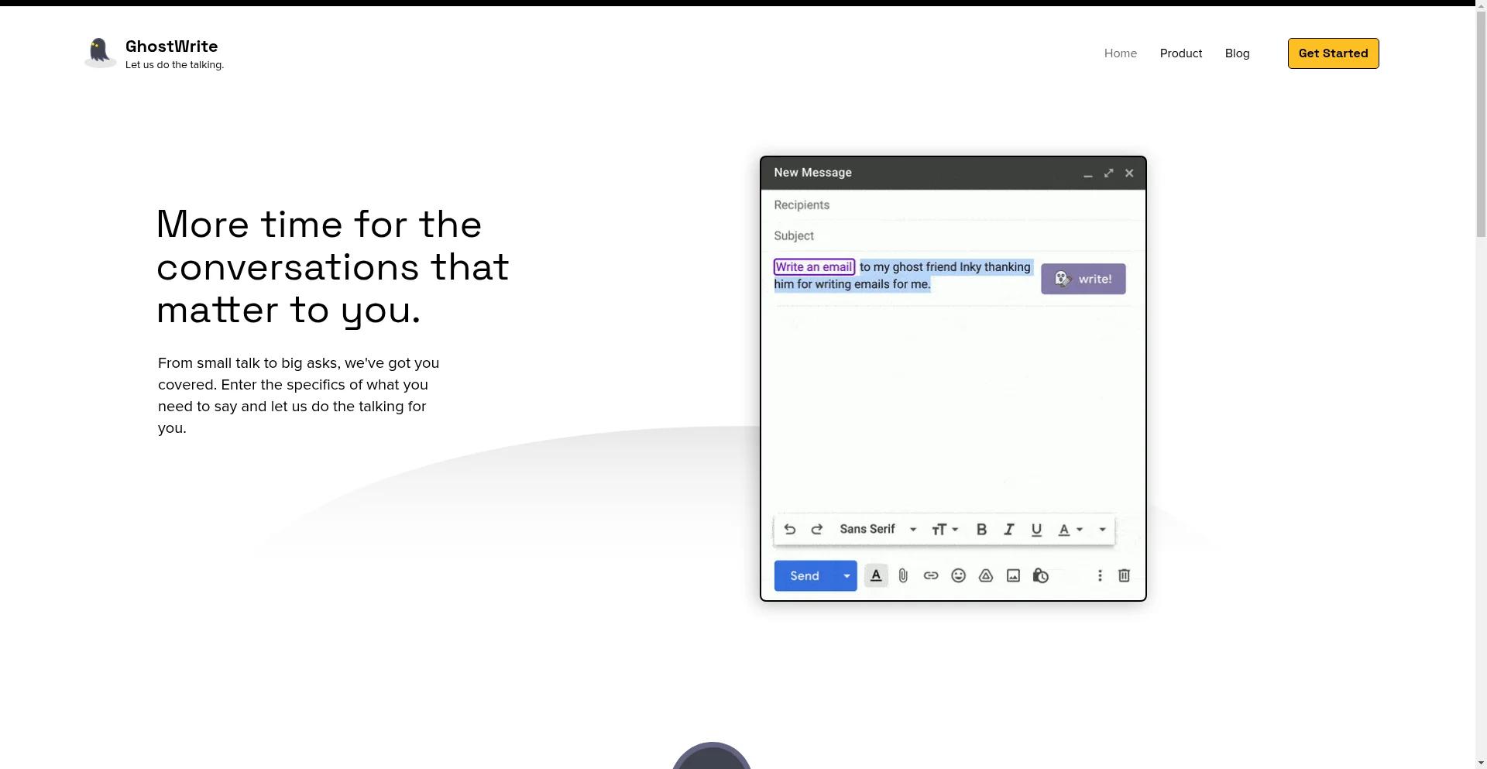
Task: Click the attach files paperclip icon
Action: pyautogui.click(x=903, y=576)
